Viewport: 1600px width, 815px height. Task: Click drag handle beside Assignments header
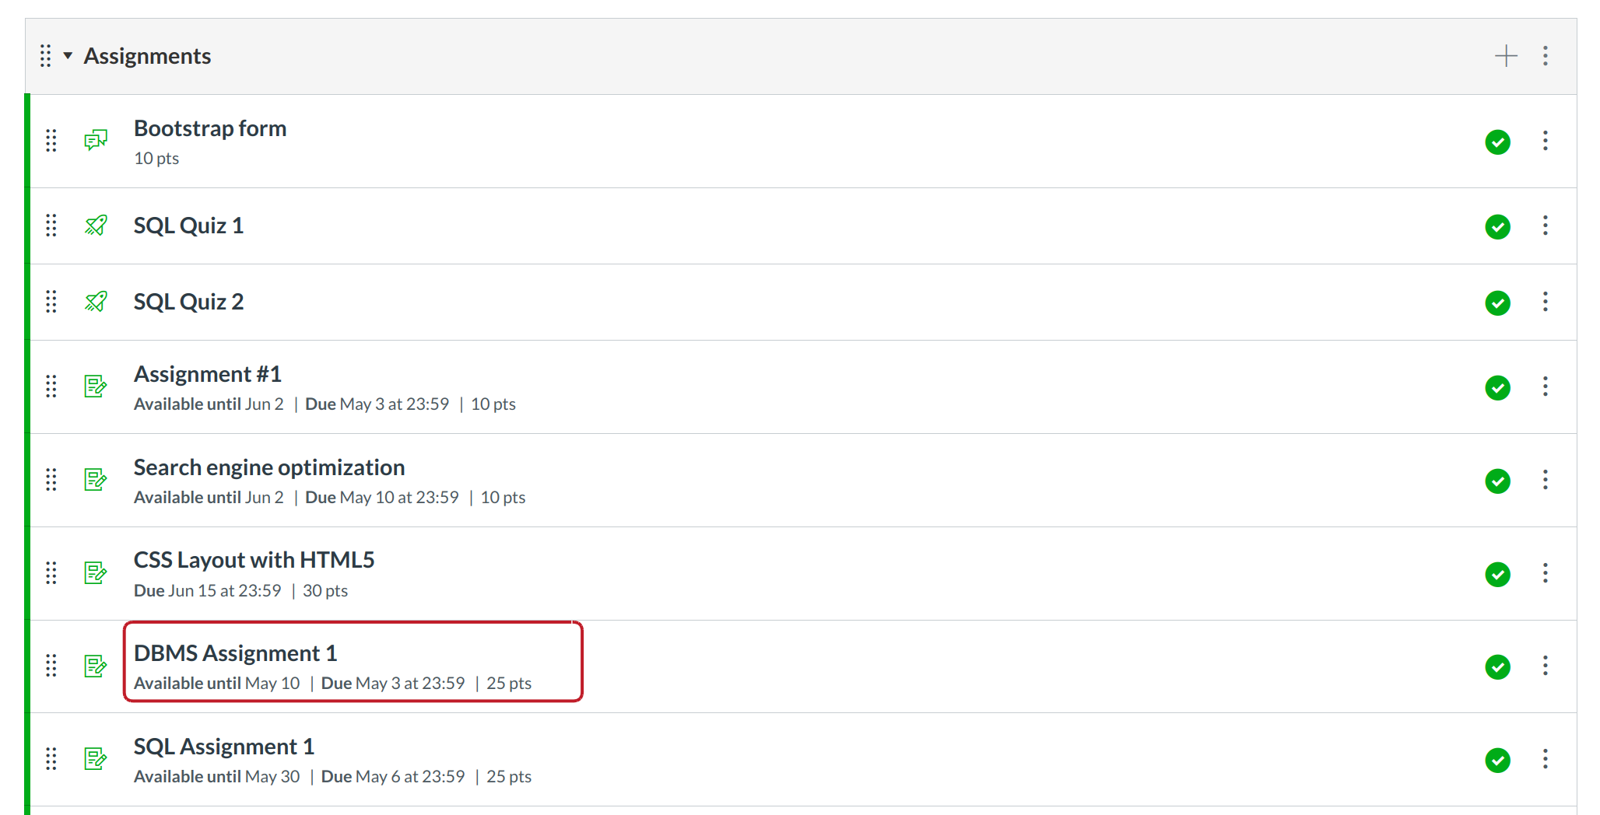pyautogui.click(x=46, y=56)
